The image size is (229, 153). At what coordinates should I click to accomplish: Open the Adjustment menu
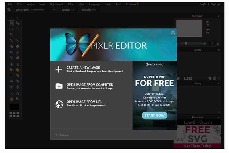click(x=56, y=4)
